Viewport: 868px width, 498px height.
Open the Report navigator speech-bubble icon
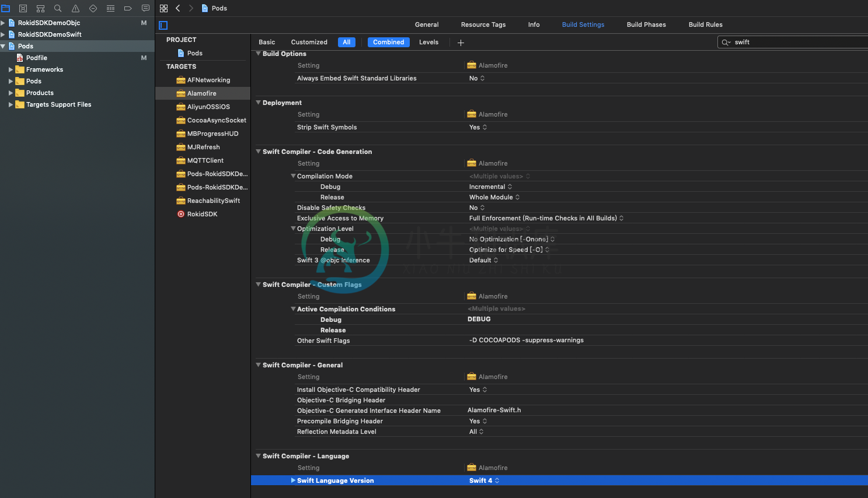(145, 8)
